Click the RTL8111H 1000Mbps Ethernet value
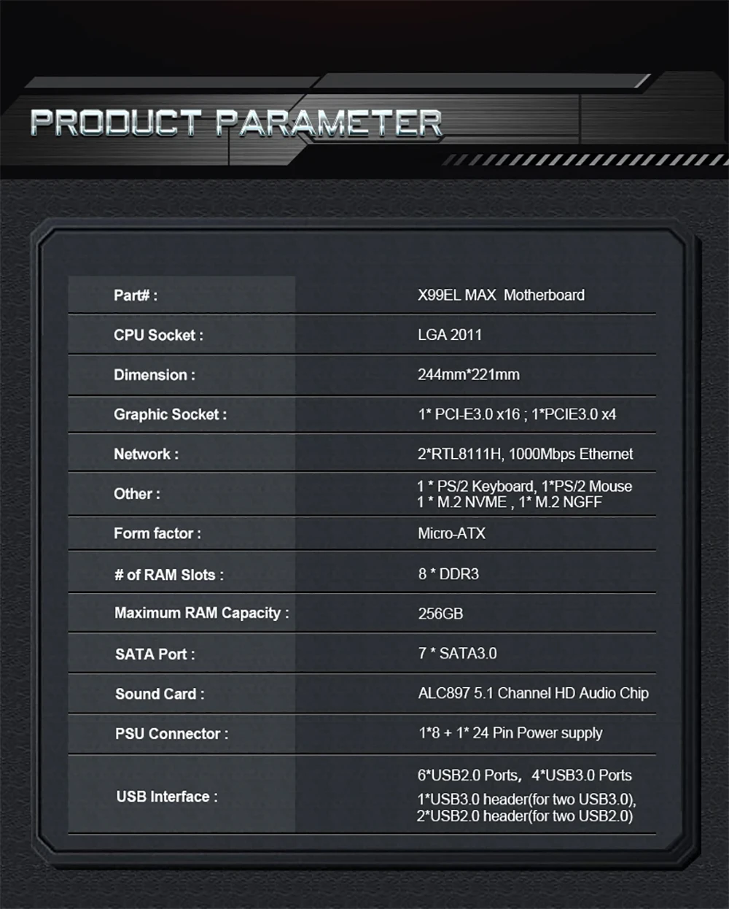Viewport: 729px width, 909px height. click(x=525, y=454)
